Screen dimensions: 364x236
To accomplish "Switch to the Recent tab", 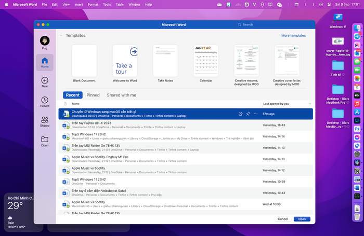I will pyautogui.click(x=73, y=95).
